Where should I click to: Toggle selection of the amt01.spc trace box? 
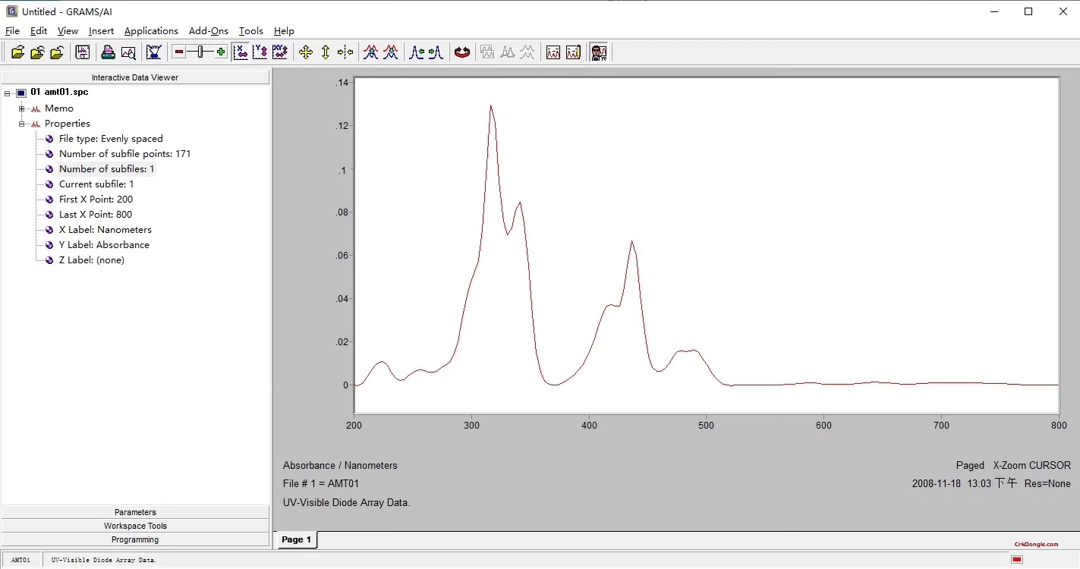(20, 92)
